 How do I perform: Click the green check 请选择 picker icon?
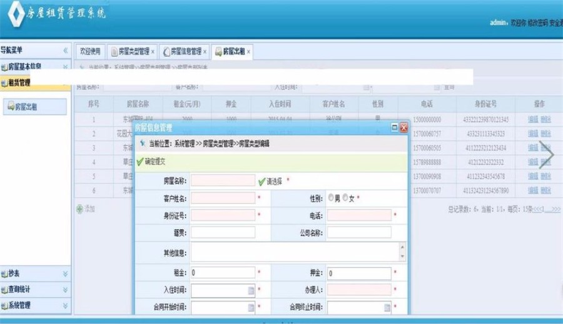tap(261, 182)
